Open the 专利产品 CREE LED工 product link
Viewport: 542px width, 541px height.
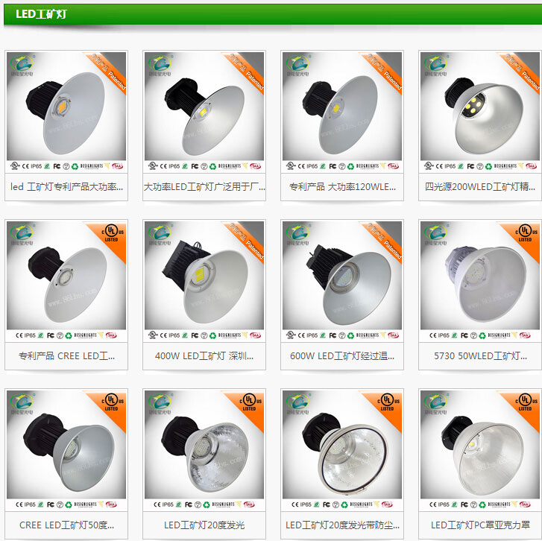coord(66,356)
